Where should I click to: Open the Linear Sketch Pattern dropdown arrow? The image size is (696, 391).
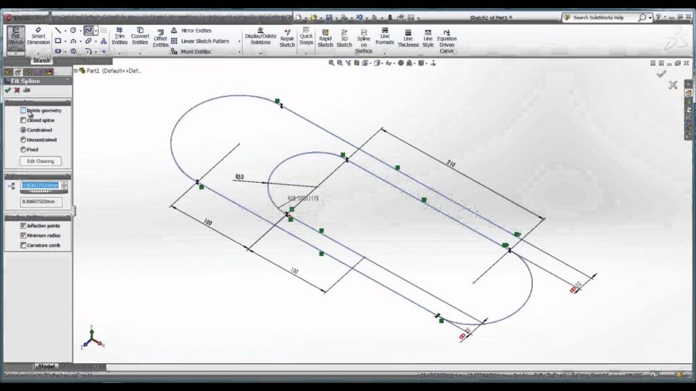click(239, 41)
